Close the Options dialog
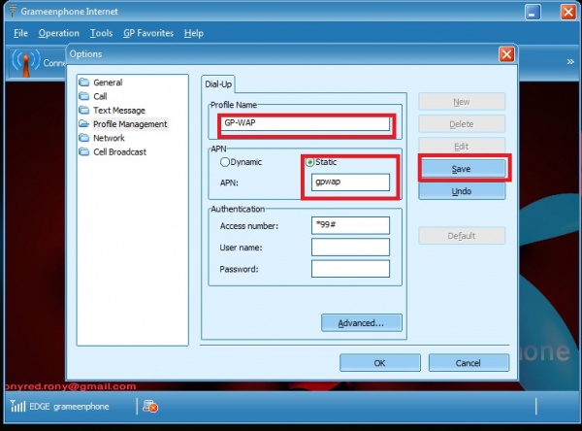 506,54
